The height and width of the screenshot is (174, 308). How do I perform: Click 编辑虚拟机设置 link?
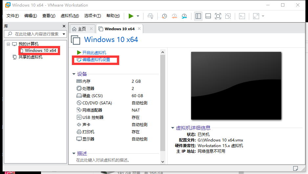point(96,60)
